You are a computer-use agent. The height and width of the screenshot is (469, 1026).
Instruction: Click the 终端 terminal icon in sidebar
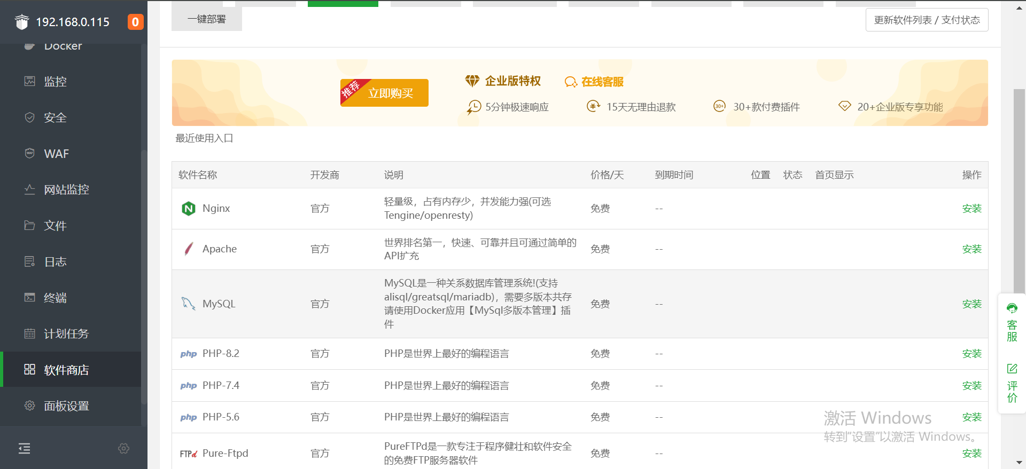tap(30, 297)
